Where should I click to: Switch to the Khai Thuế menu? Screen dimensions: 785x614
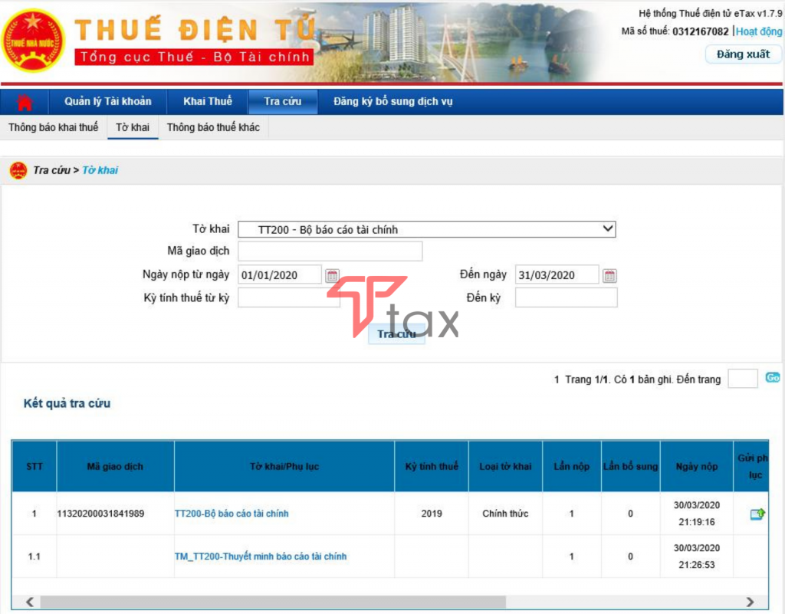coord(207,101)
